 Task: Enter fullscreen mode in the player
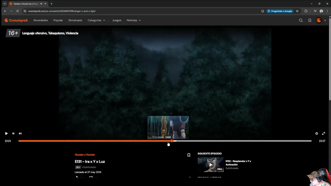324,133
